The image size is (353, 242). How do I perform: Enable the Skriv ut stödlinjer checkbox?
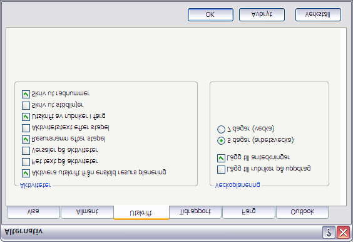pos(26,105)
